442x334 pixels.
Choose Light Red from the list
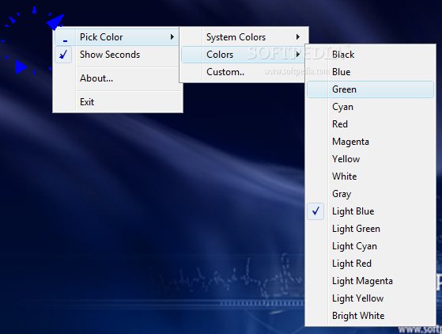[370, 264]
